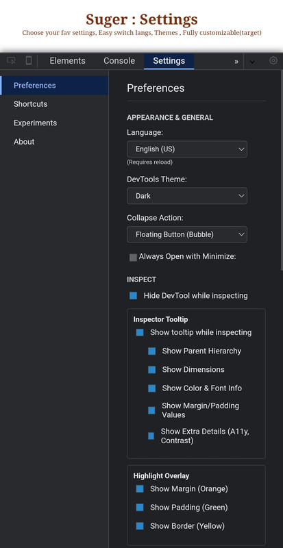
Task: Toggle Show tooltip while inspecting
Action: point(140,332)
